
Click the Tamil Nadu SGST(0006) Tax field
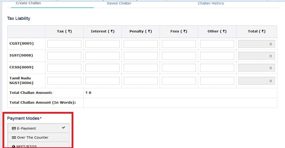pyautogui.click(x=64, y=81)
